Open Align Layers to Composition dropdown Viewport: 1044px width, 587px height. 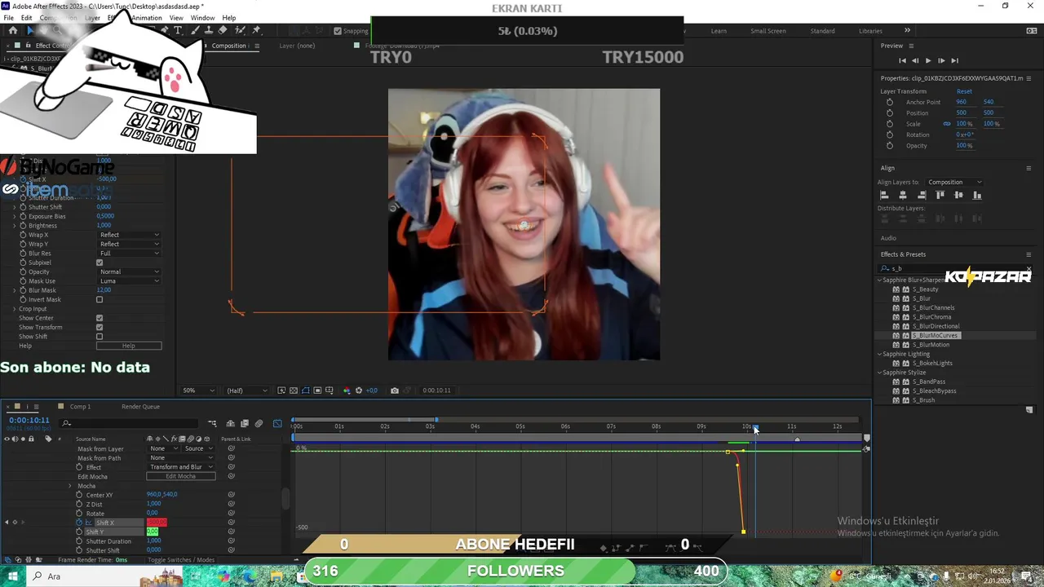pos(954,182)
